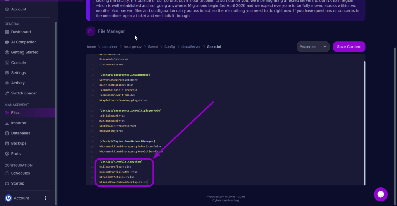397x206 pixels.
Task: Open the live chat bubble
Action: tap(381, 194)
